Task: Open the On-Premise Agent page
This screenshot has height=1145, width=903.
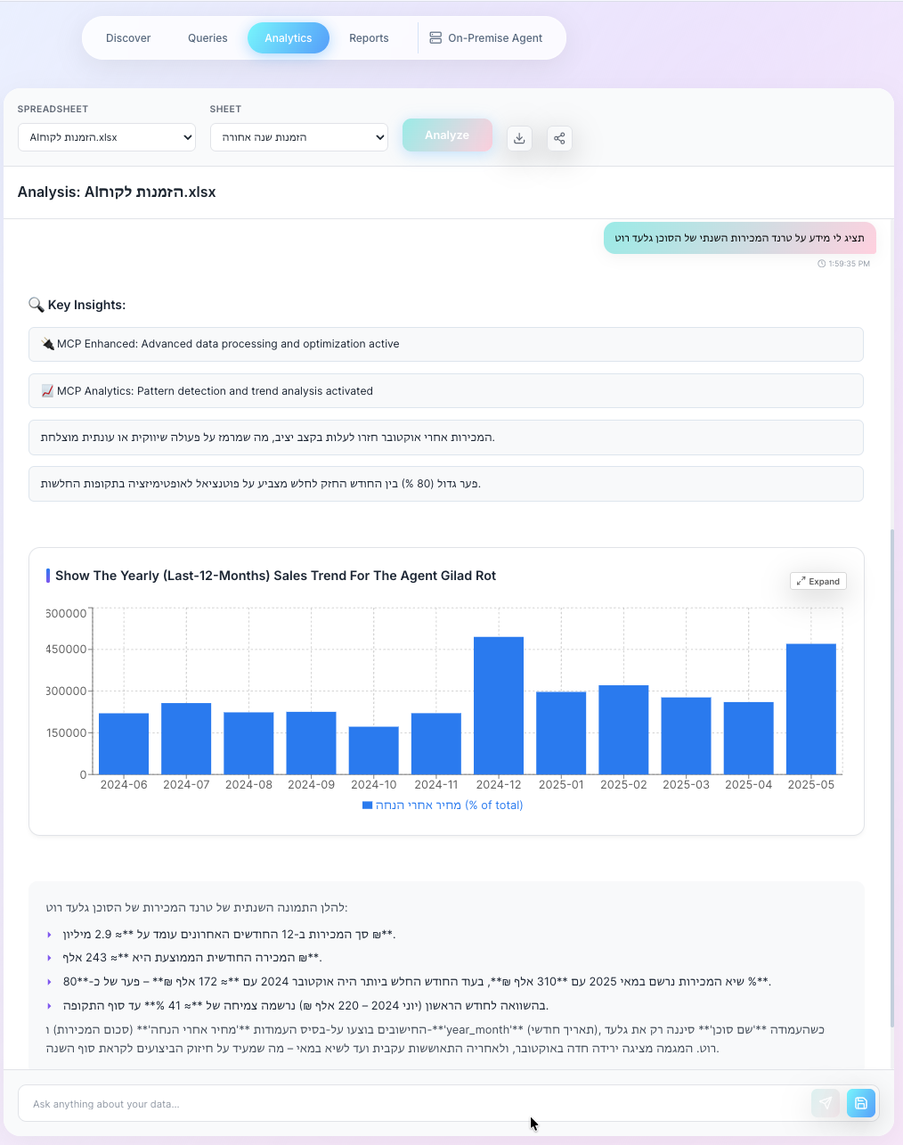Action: [x=495, y=38]
